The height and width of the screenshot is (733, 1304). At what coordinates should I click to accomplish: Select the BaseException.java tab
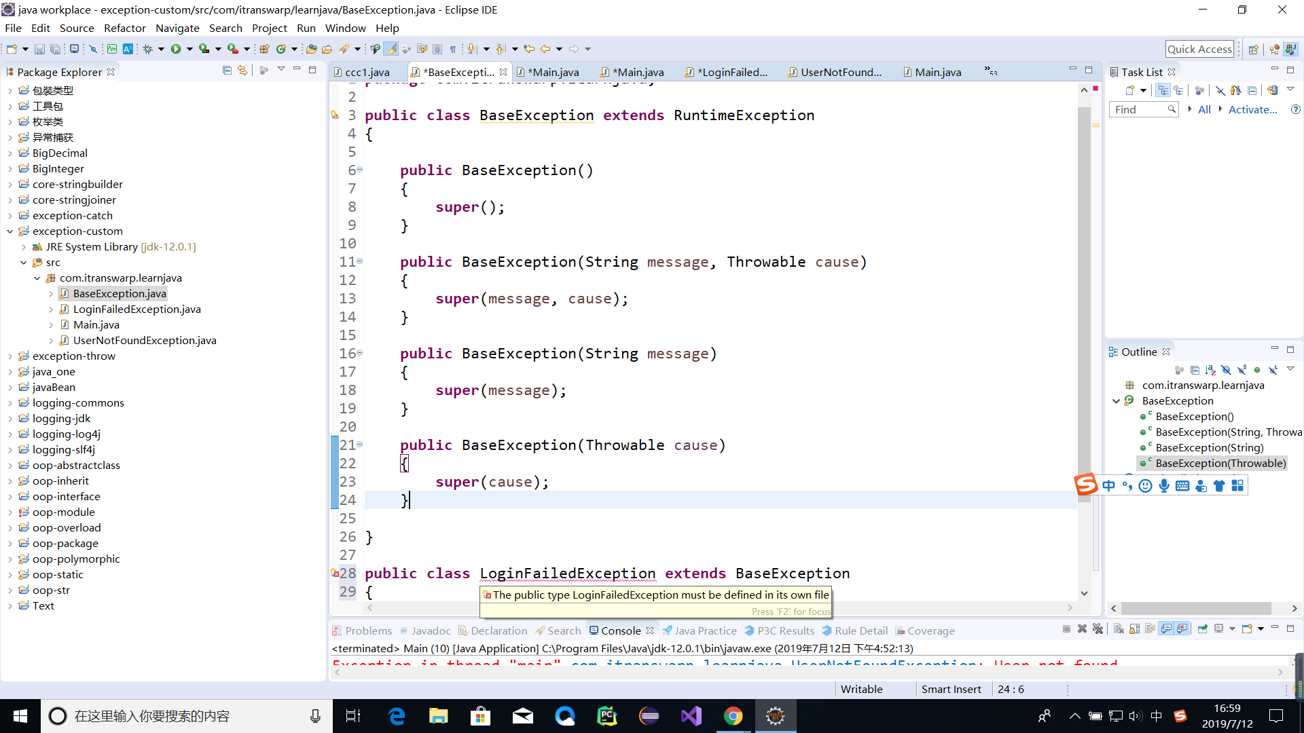tap(459, 71)
